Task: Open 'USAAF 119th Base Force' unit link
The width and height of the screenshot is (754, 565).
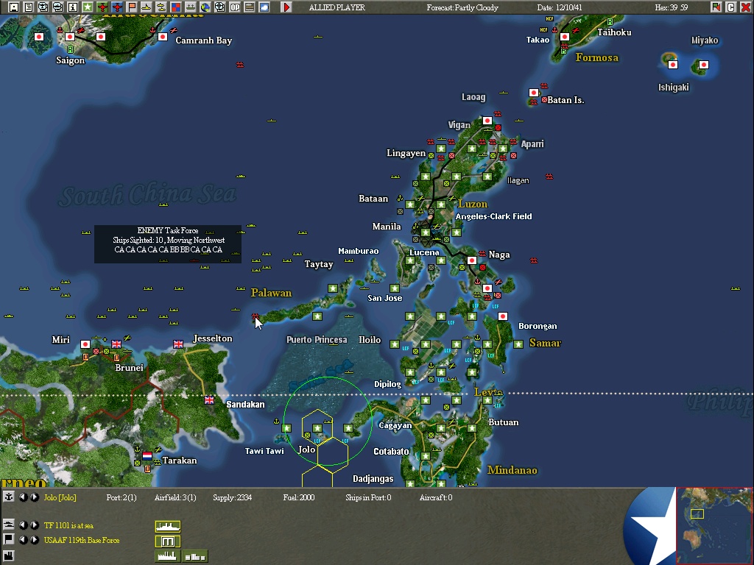Action: 82,540
